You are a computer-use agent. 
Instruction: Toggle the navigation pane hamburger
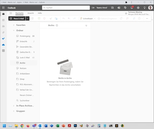11,13
